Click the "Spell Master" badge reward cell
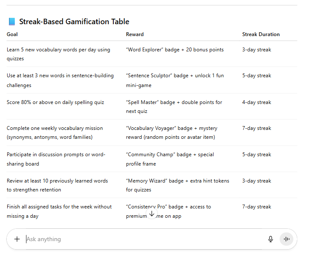309x253 pixels. coord(174,107)
